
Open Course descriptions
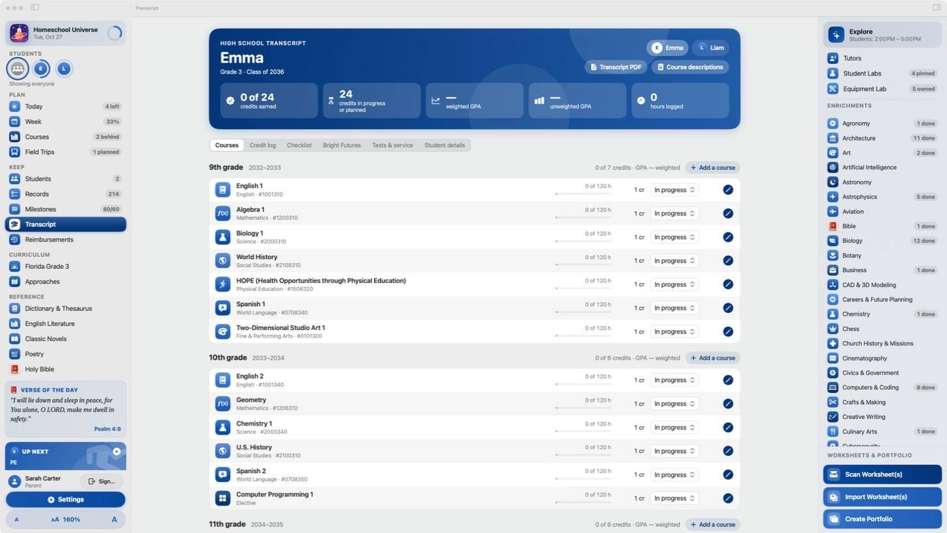point(690,67)
